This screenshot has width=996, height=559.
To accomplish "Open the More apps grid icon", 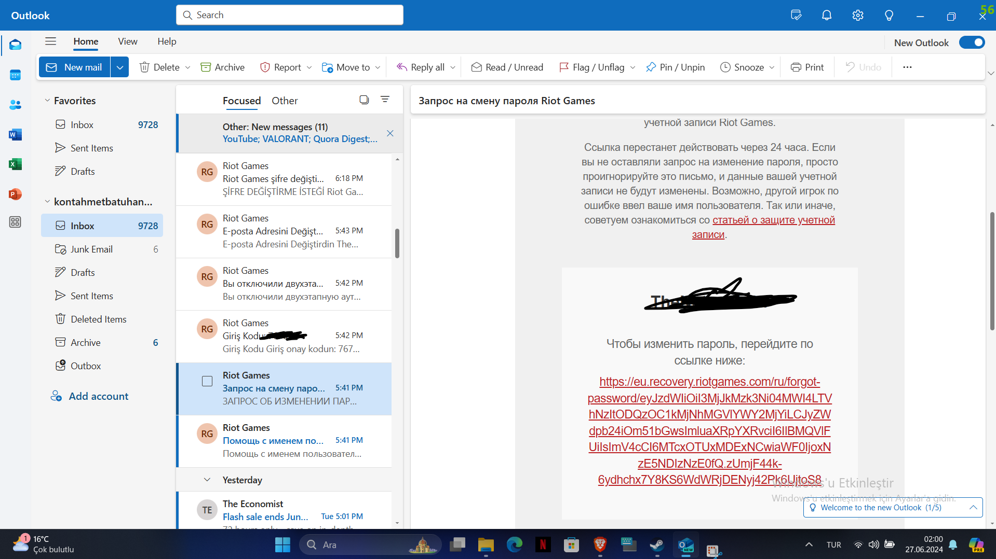I will pos(15,222).
